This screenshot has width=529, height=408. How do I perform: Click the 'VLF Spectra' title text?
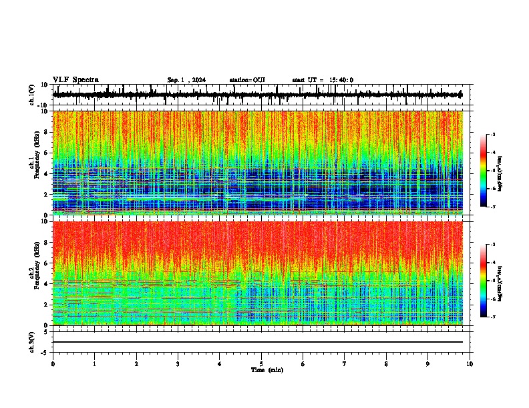click(x=75, y=80)
